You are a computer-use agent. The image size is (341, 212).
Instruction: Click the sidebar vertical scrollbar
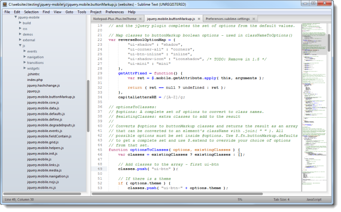point(88,106)
